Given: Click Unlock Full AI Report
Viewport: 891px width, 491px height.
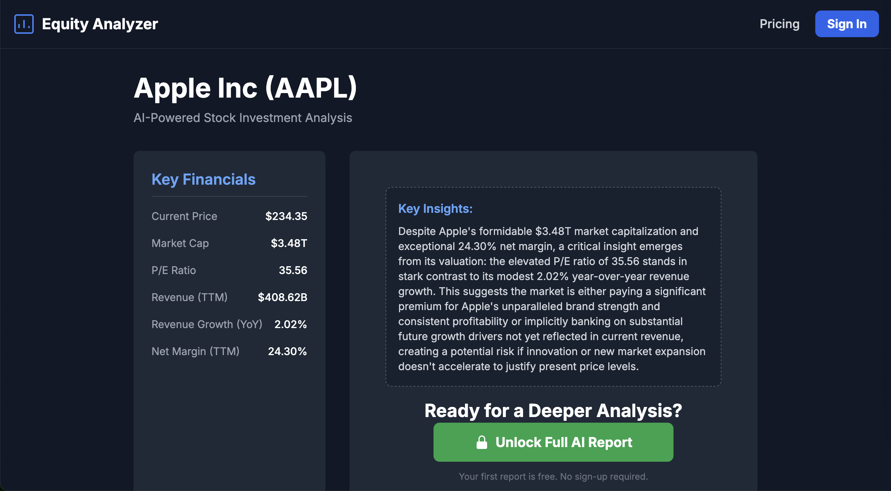Looking at the screenshot, I should pyautogui.click(x=553, y=442).
